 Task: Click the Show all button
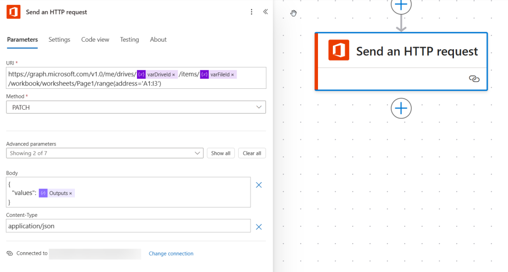221,153
